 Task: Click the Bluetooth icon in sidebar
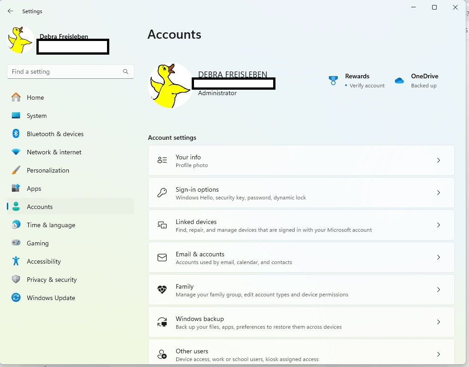tap(16, 133)
